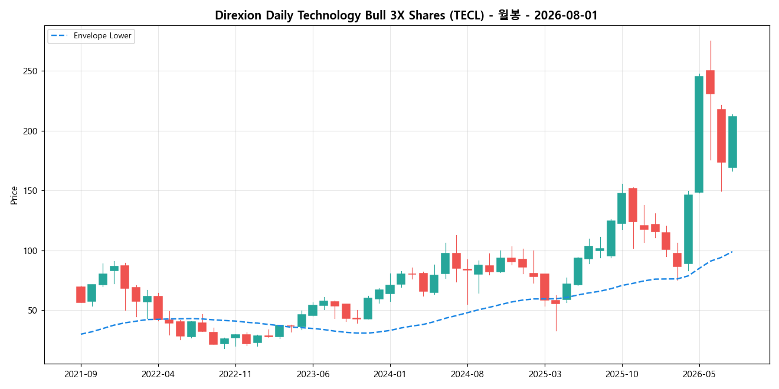Image resolution: width=779 pixels, height=389 pixels.
Task: Click the "Price" y-axis label
Action: 14,195
